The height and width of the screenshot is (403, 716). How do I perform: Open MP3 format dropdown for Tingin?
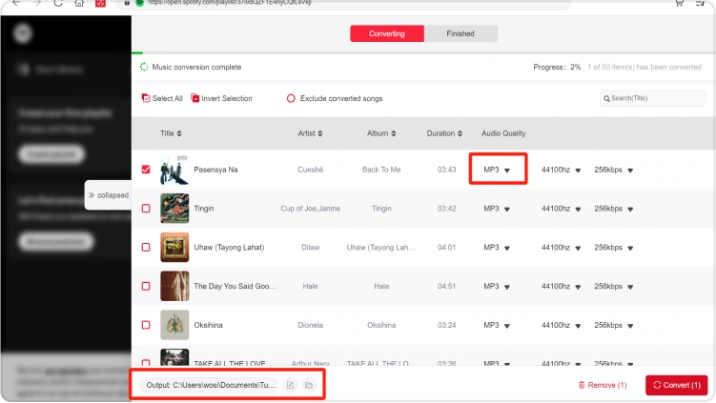[497, 208]
